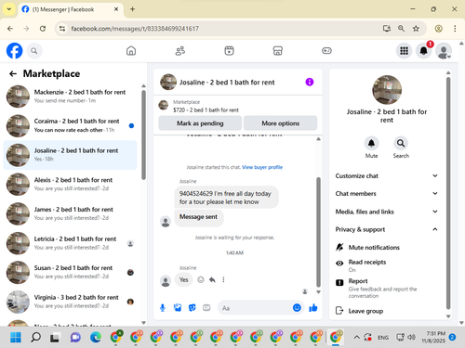Go to the Home feed icon
This screenshot has height=348, width=465.
coord(131,51)
